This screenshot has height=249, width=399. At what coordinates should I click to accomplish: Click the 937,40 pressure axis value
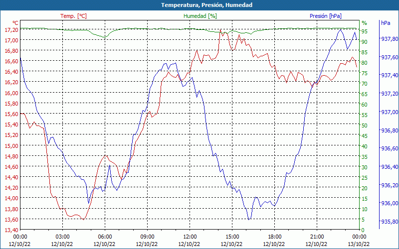[390, 75]
